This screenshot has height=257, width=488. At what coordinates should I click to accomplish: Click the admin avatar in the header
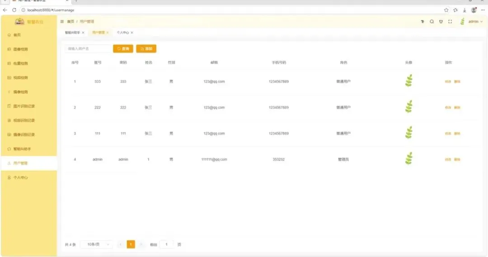pos(462,22)
